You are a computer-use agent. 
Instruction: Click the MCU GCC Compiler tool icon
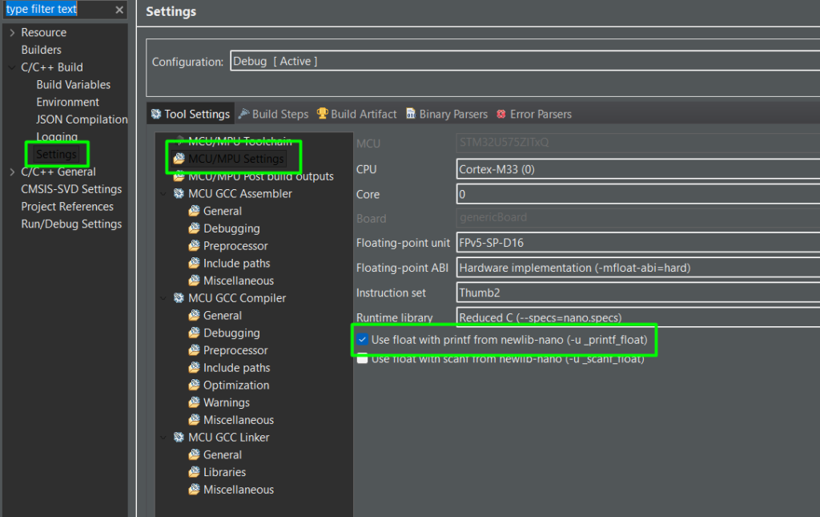pos(179,298)
